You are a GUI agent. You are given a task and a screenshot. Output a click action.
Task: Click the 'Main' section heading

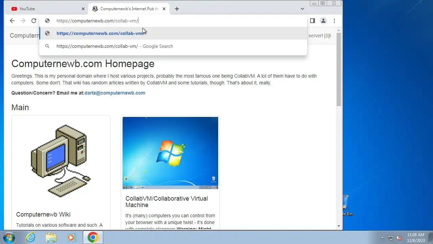pyautogui.click(x=20, y=107)
